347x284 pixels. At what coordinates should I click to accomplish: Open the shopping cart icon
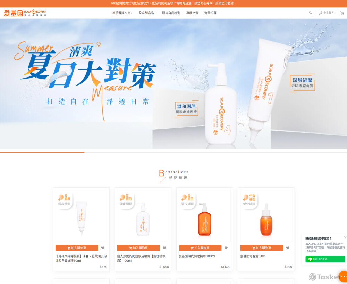(342, 13)
